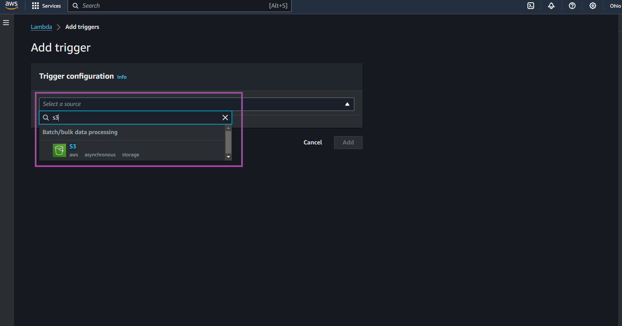Open the notifications bell

click(551, 6)
